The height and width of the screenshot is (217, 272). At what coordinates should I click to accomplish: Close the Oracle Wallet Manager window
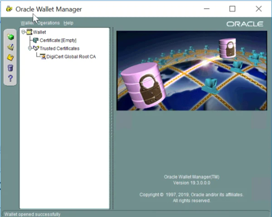258,9
